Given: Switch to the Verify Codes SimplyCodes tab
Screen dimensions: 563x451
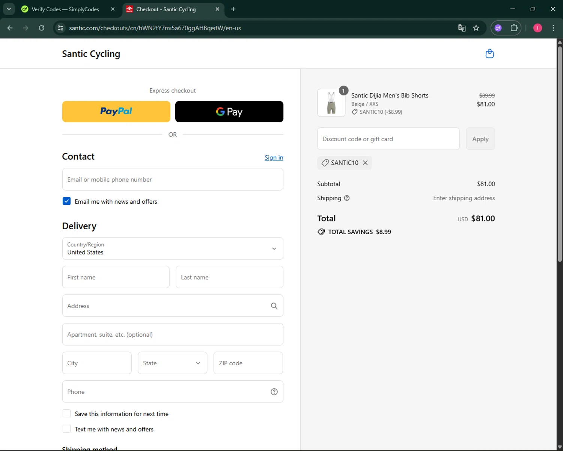Looking at the screenshot, I should pos(65,9).
